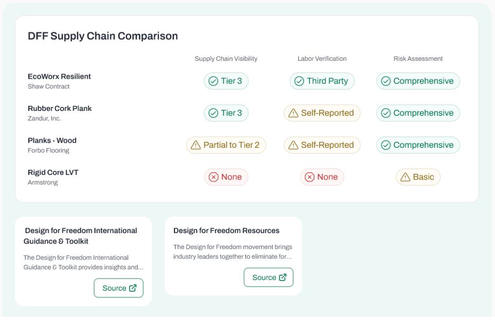Screen dimensions: 495x320
Task: Click X icon in Labor Verification None badge
Action: point(310,177)
